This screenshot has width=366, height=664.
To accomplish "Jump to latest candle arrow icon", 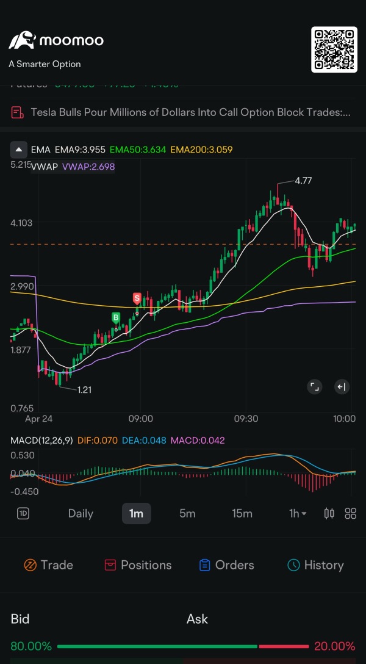I will [x=342, y=387].
